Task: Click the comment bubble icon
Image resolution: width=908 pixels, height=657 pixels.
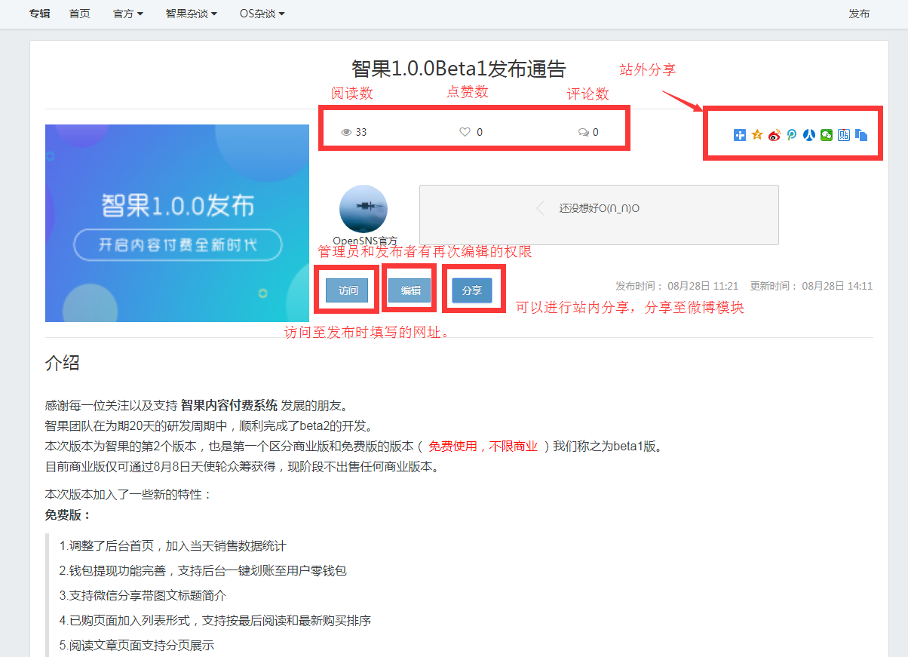Action: [584, 132]
